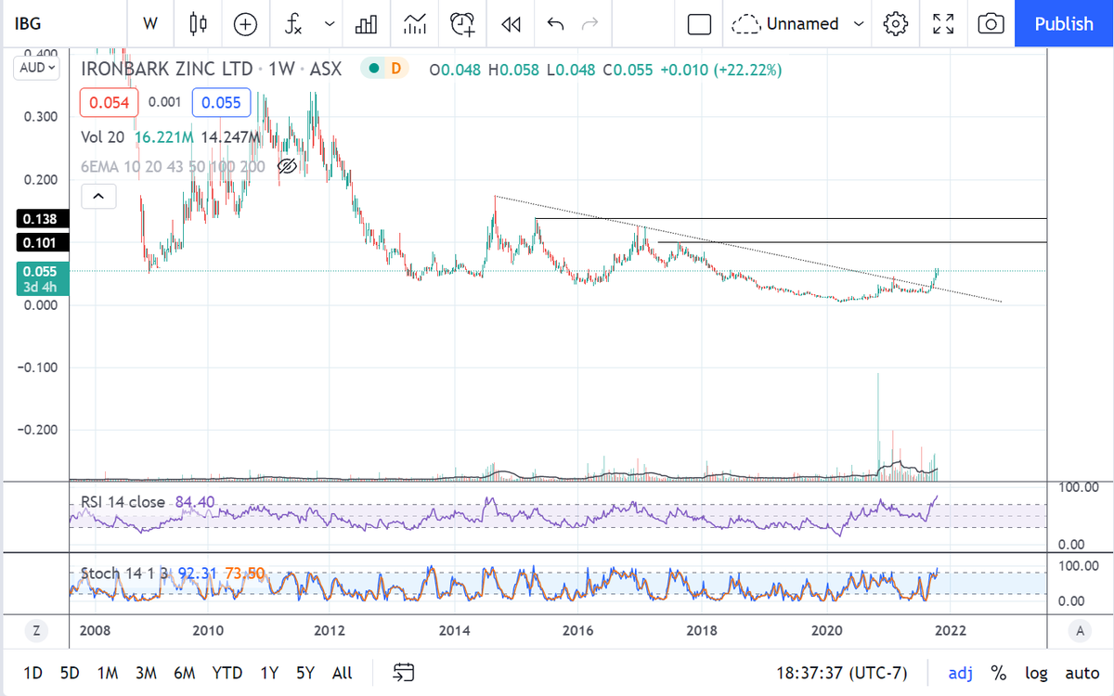Toggle log scale mode
Image resolution: width=1114 pixels, height=696 pixels.
(x=1036, y=673)
